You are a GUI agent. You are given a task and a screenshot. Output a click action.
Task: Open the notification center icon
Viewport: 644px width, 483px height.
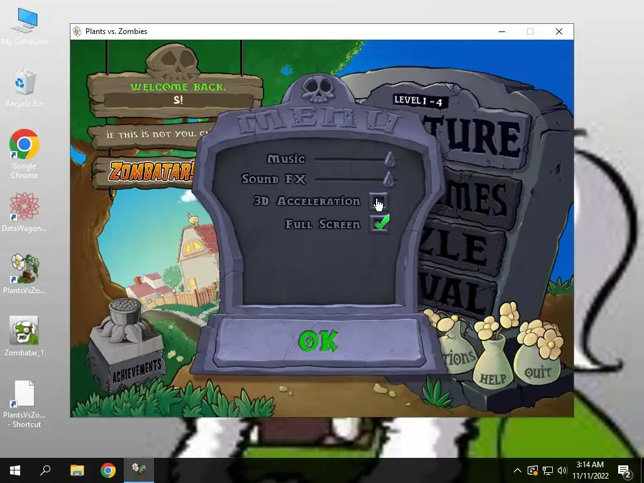click(x=625, y=470)
